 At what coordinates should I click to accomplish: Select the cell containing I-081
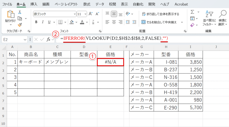point(166,62)
